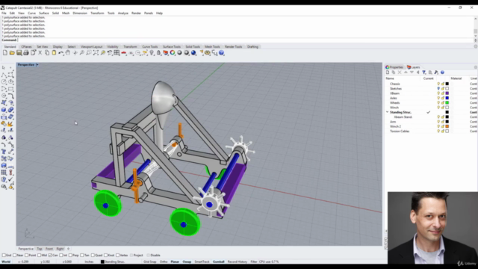Uncheck the Cen osnap checkbox
The width and height of the screenshot is (478, 269).
(x=50, y=256)
